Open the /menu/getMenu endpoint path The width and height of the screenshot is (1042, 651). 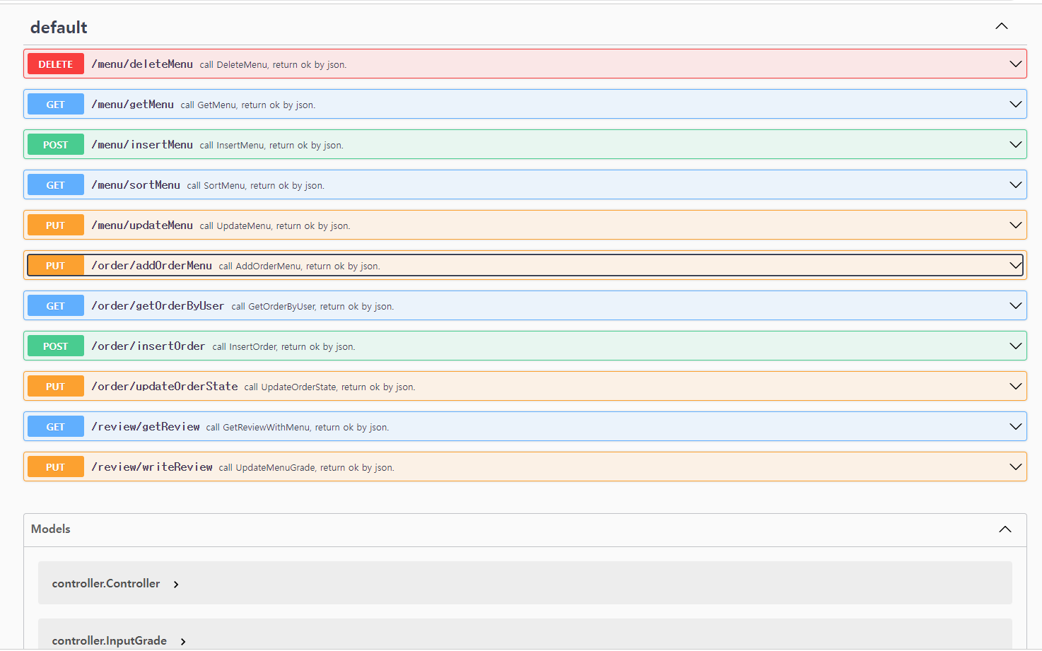coord(132,105)
